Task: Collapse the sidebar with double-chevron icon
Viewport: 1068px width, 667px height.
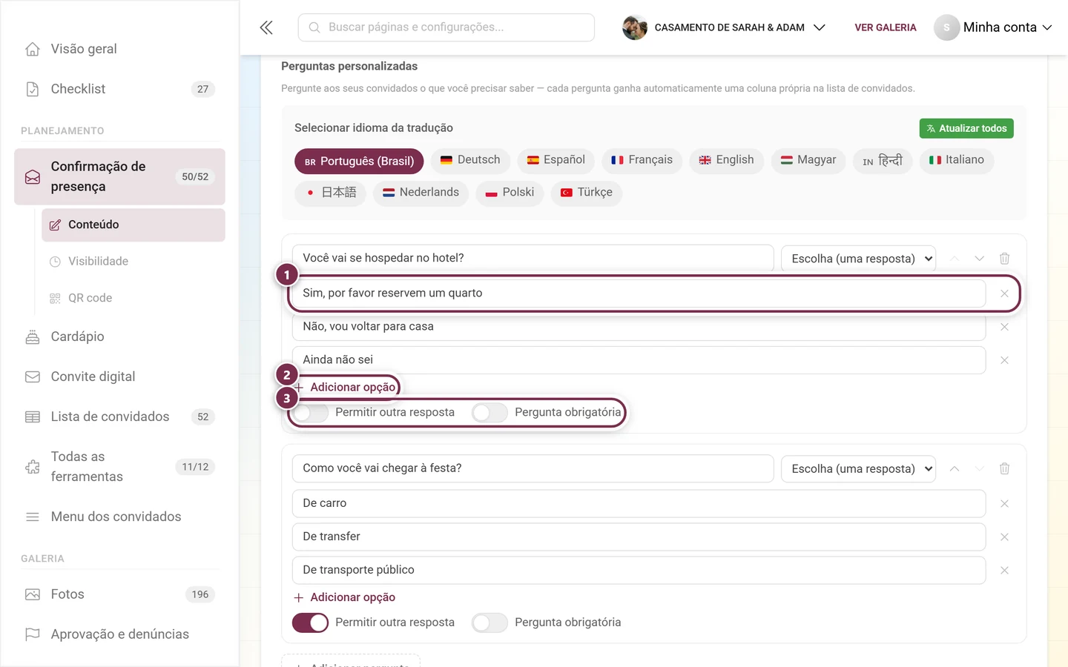Action: pyautogui.click(x=266, y=27)
